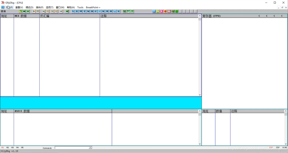Click the pink lifebuoy plugin toolbar icon
Screen dimensions: 288x153
(x=169, y=11)
